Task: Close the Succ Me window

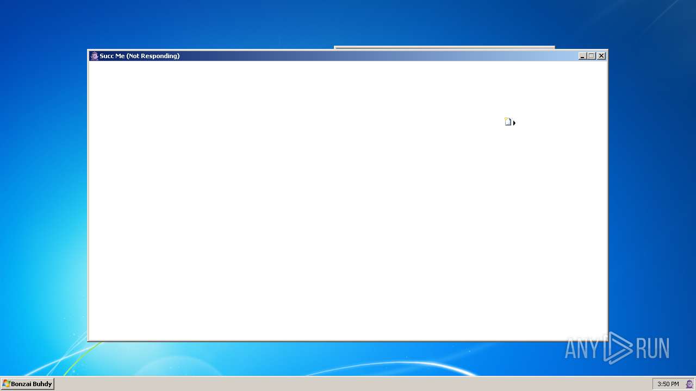Action: 601,56
